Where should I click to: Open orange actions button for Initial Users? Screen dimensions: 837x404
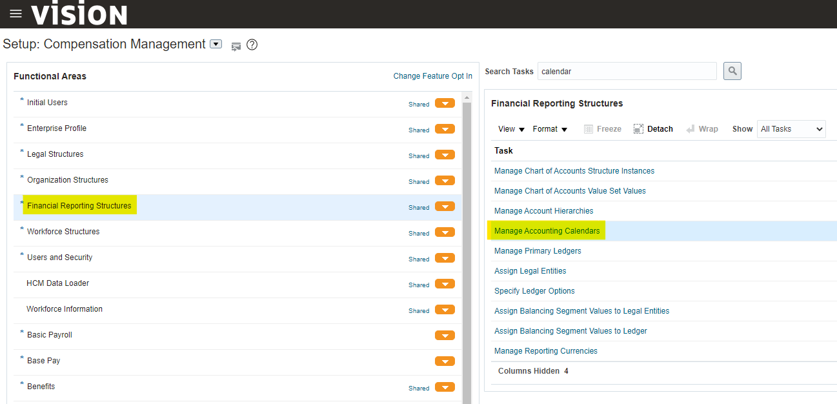(445, 103)
